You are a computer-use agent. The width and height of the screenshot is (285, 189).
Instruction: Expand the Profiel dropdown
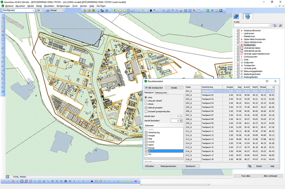pyautogui.click(x=270, y=25)
